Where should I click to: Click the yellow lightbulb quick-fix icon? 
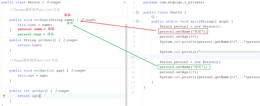click(x=4, y=96)
